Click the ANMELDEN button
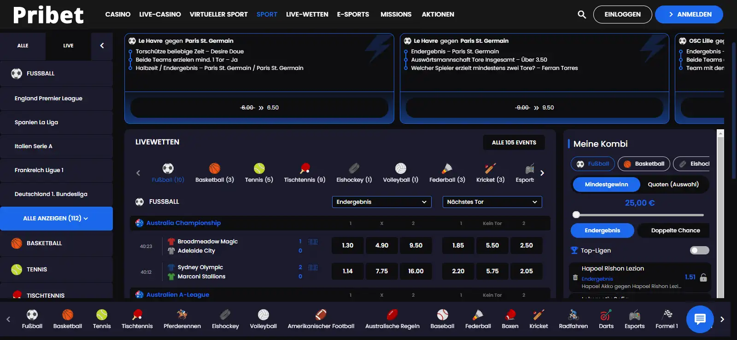This screenshot has width=737, height=340. click(689, 14)
